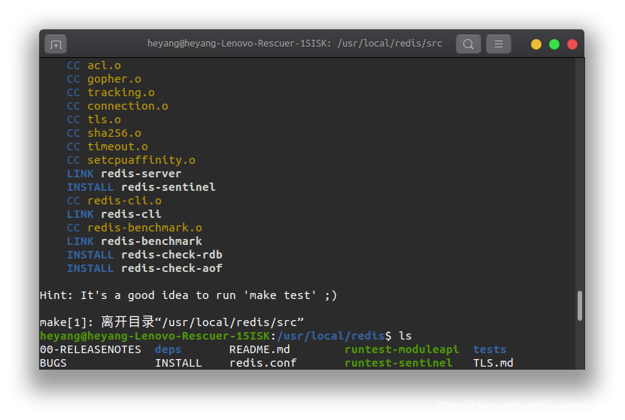625x420 pixels.
Task: Click the 'runtest-moduleapi' entry
Action: 402,349
